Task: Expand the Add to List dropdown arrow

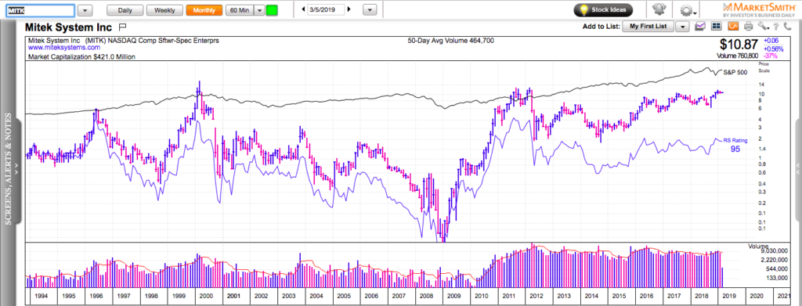Action: tap(682, 27)
